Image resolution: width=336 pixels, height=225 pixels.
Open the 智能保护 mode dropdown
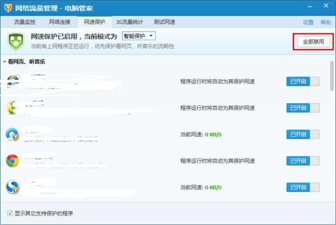click(x=138, y=36)
